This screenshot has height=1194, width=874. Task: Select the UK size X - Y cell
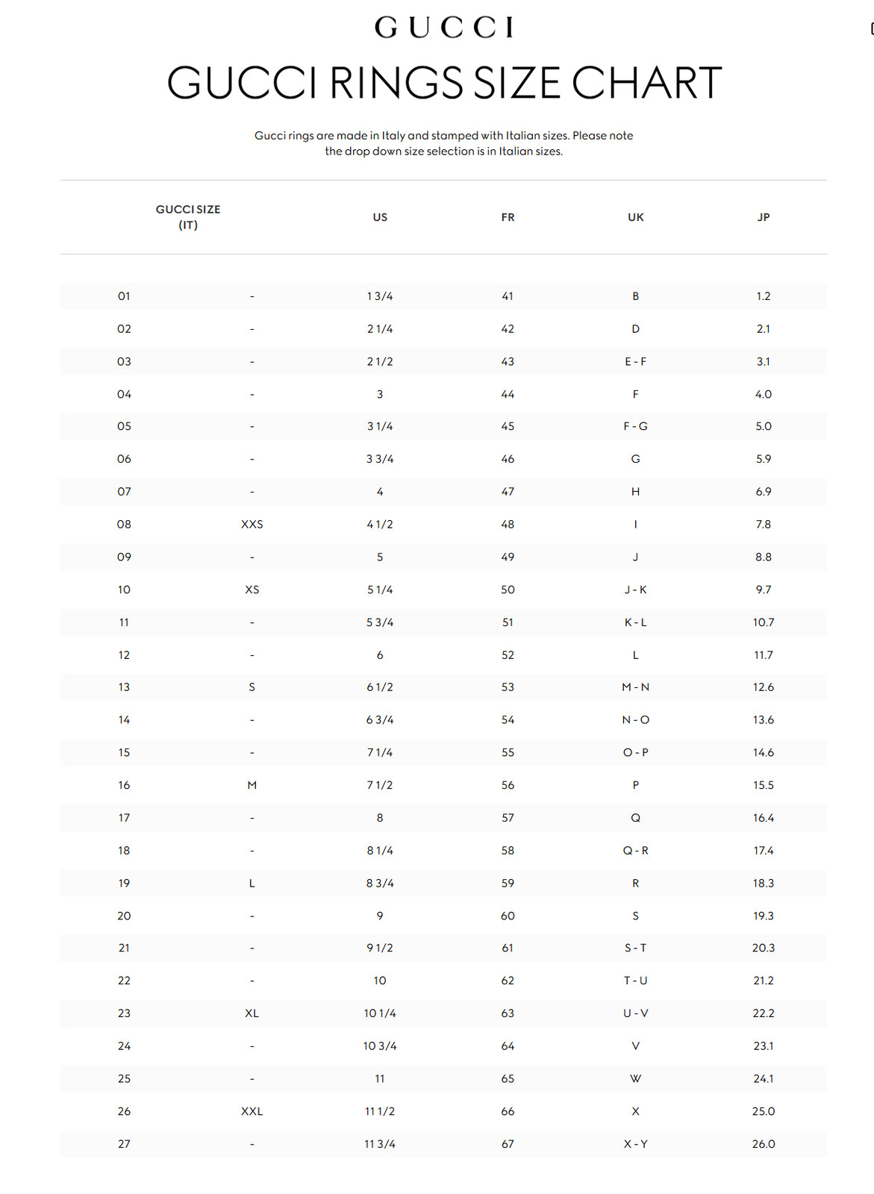click(x=635, y=1144)
